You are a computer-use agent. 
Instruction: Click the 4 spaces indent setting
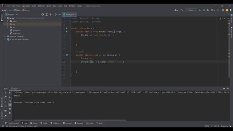pyautogui.click(x=224, y=126)
